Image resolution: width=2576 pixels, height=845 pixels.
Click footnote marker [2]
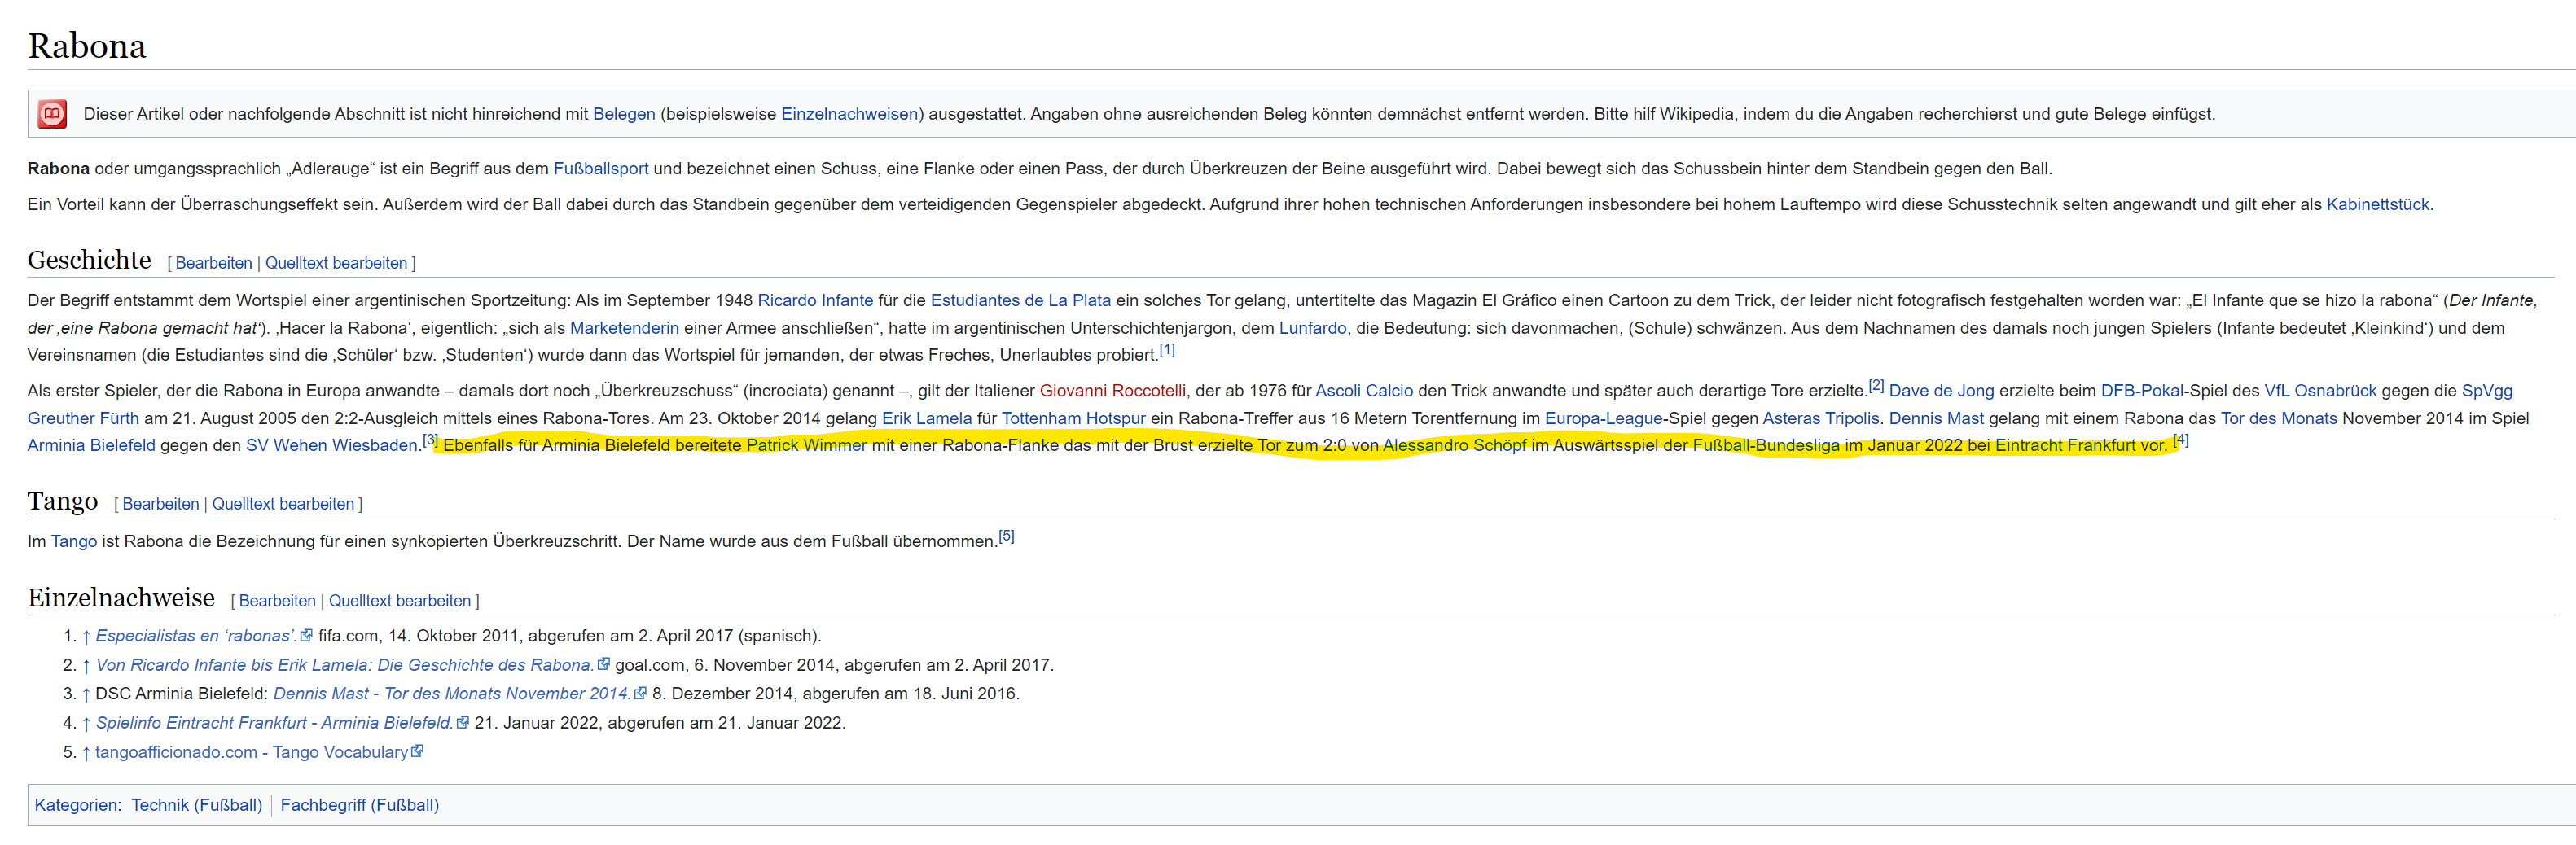[x=1876, y=385]
